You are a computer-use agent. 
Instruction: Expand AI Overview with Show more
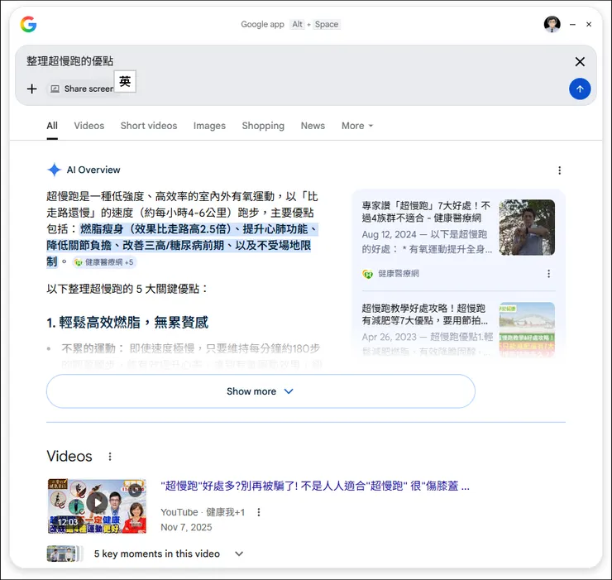(261, 391)
